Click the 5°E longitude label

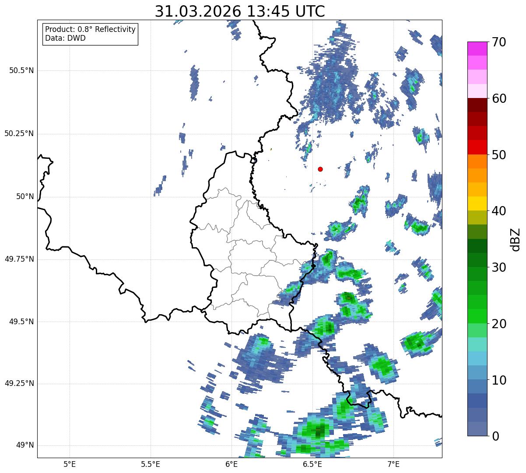click(70, 464)
